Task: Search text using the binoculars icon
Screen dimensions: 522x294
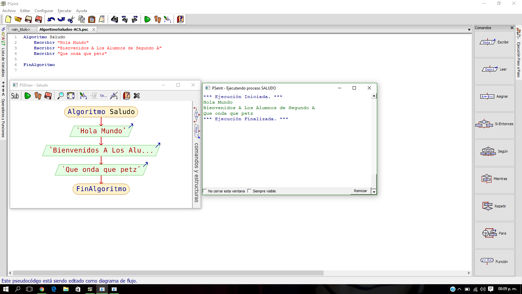Action: point(115,19)
